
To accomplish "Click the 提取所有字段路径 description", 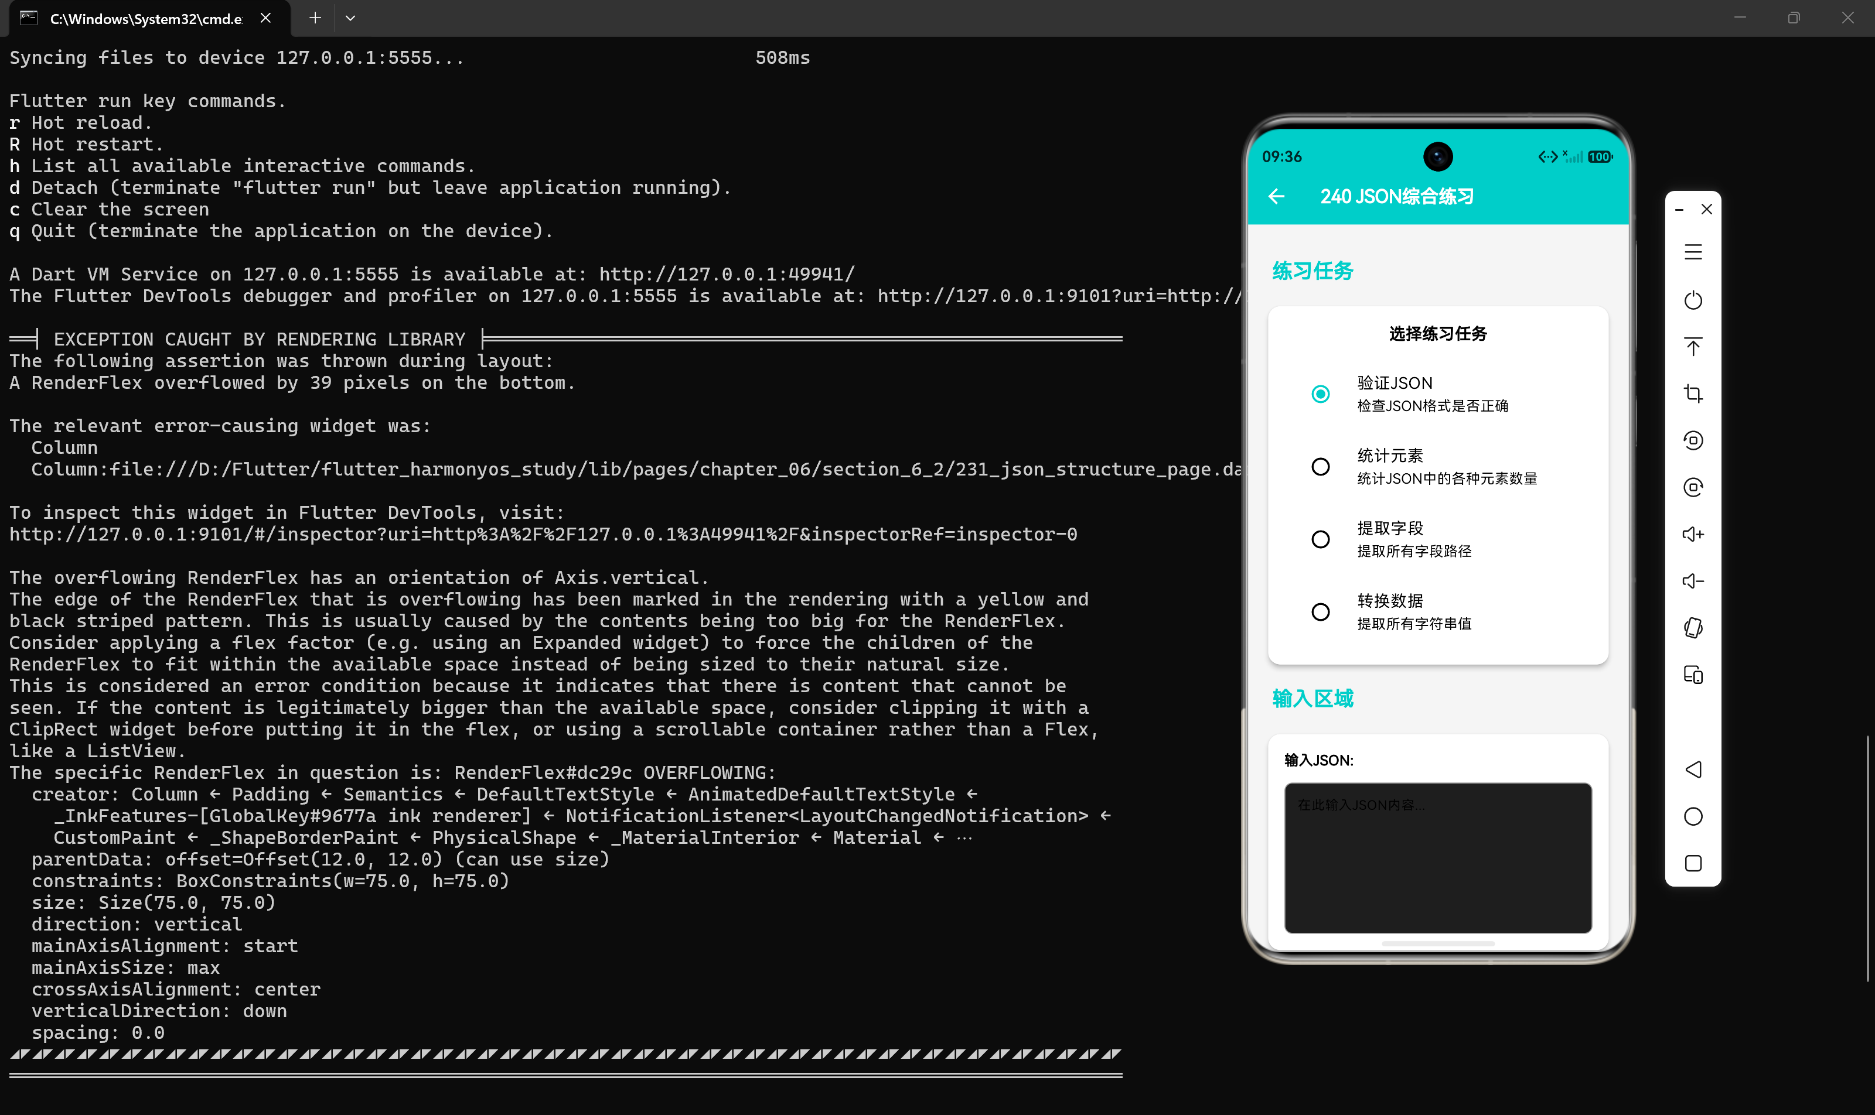I will 1414,552.
